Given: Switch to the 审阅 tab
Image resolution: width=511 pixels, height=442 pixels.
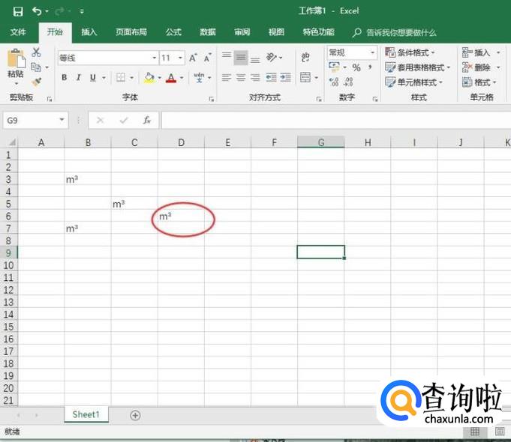Looking at the screenshot, I should pyautogui.click(x=242, y=32).
